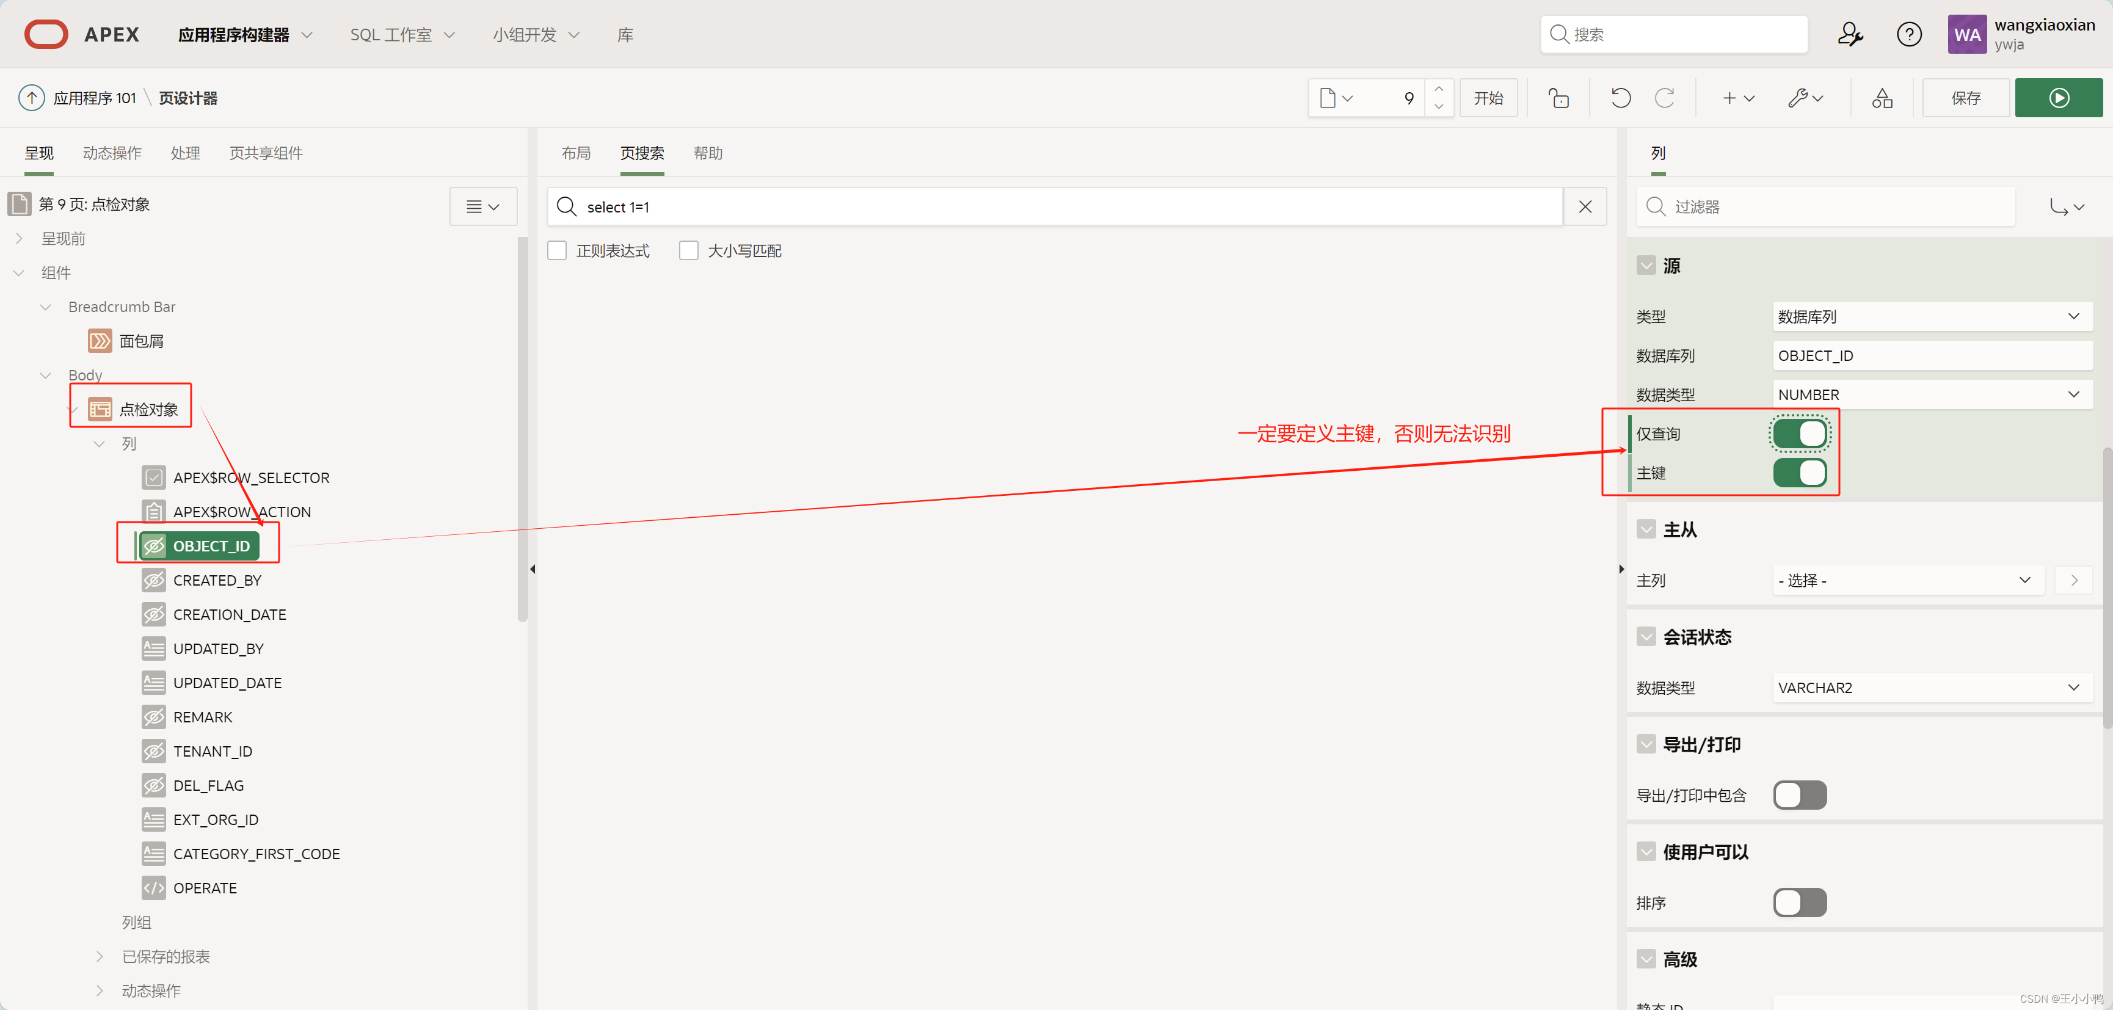Collapse the 高级 section
2113x1010 pixels.
pos(1645,958)
